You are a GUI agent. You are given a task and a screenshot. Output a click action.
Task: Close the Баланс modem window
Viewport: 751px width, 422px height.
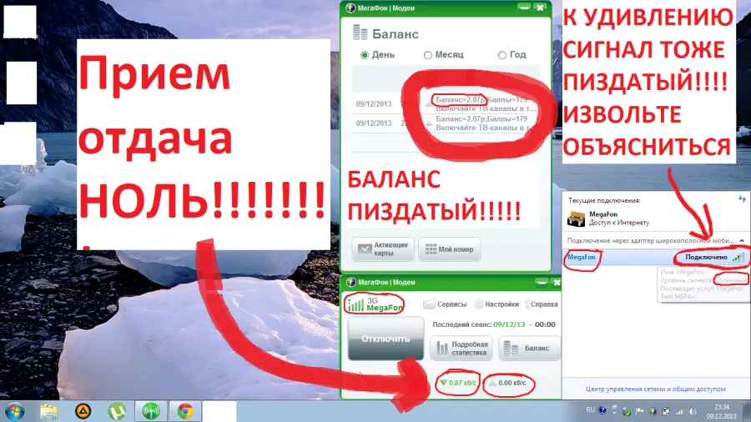540,8
